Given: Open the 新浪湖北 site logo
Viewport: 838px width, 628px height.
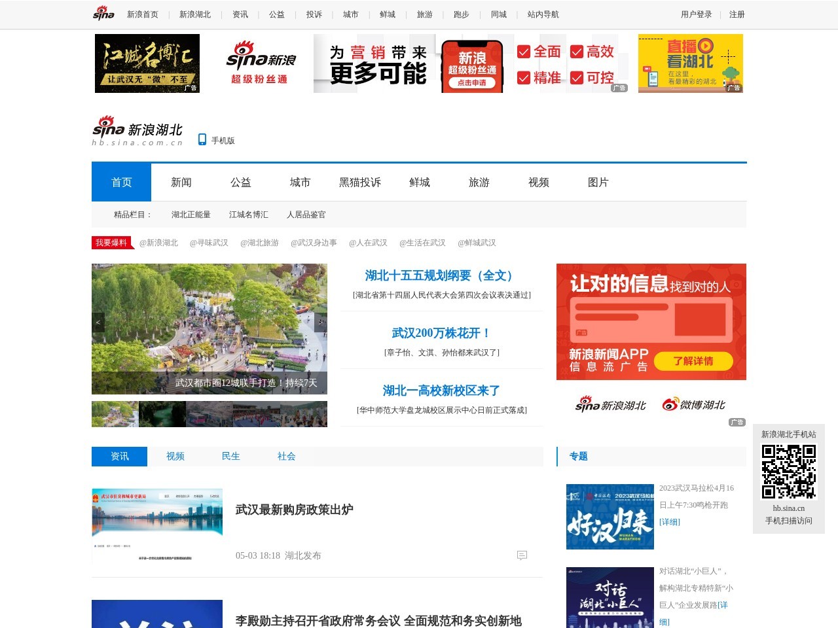Looking at the screenshot, I should 137,131.
